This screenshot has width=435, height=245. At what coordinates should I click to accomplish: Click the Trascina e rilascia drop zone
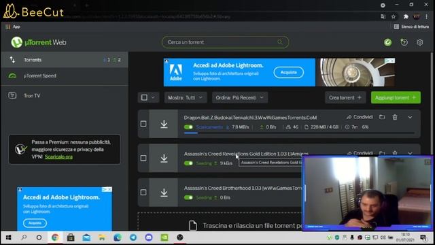[x=219, y=223]
